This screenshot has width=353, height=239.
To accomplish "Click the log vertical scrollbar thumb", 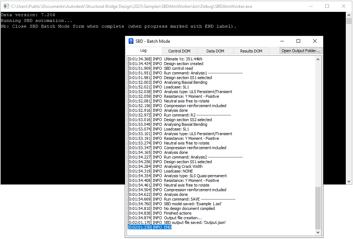I will pyautogui.click(x=318, y=208).
